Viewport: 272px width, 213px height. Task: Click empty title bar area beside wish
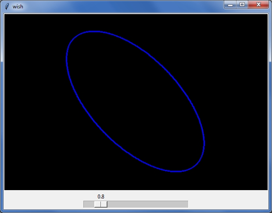(122, 7)
